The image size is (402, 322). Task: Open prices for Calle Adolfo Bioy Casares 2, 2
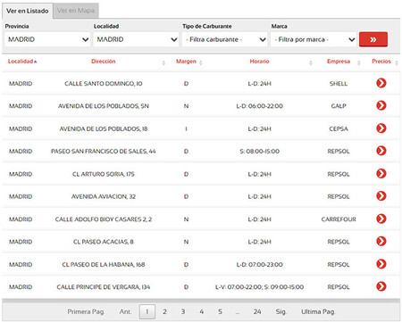click(381, 219)
